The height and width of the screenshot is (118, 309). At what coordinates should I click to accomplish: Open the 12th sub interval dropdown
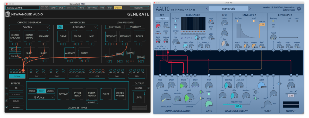click(x=15, y=49)
